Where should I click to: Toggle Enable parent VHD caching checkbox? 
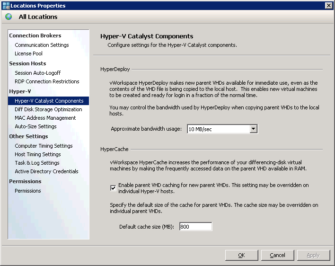pos(113,188)
